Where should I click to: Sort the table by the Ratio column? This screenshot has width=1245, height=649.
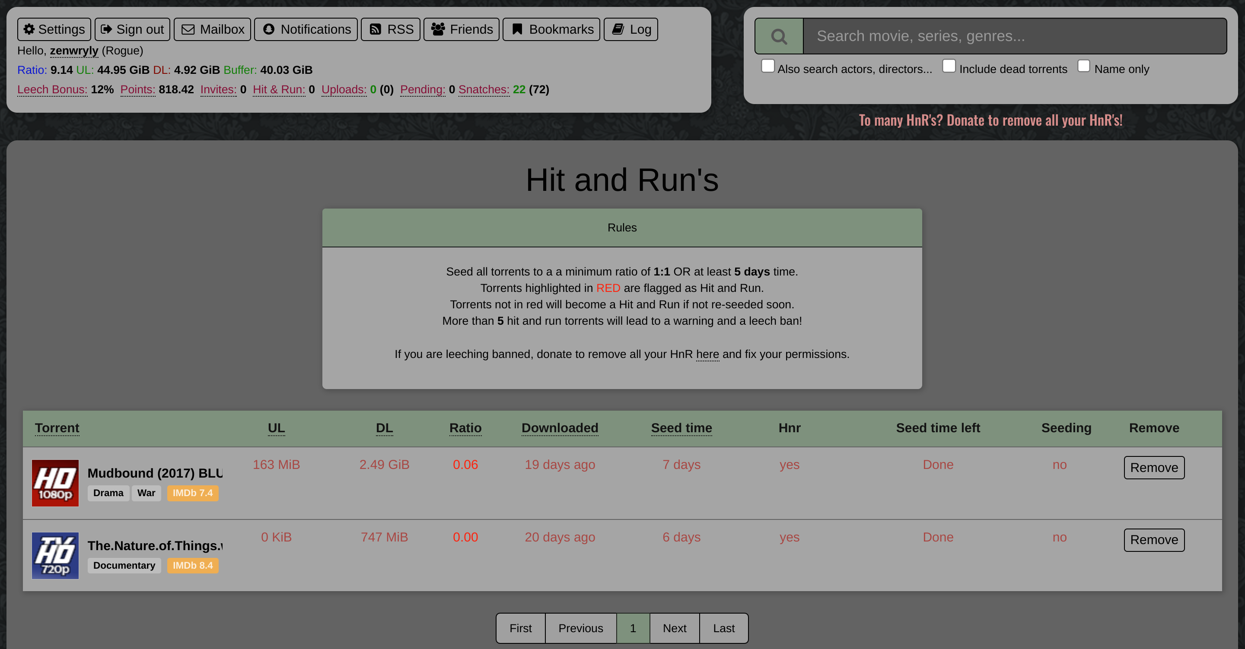pos(465,428)
